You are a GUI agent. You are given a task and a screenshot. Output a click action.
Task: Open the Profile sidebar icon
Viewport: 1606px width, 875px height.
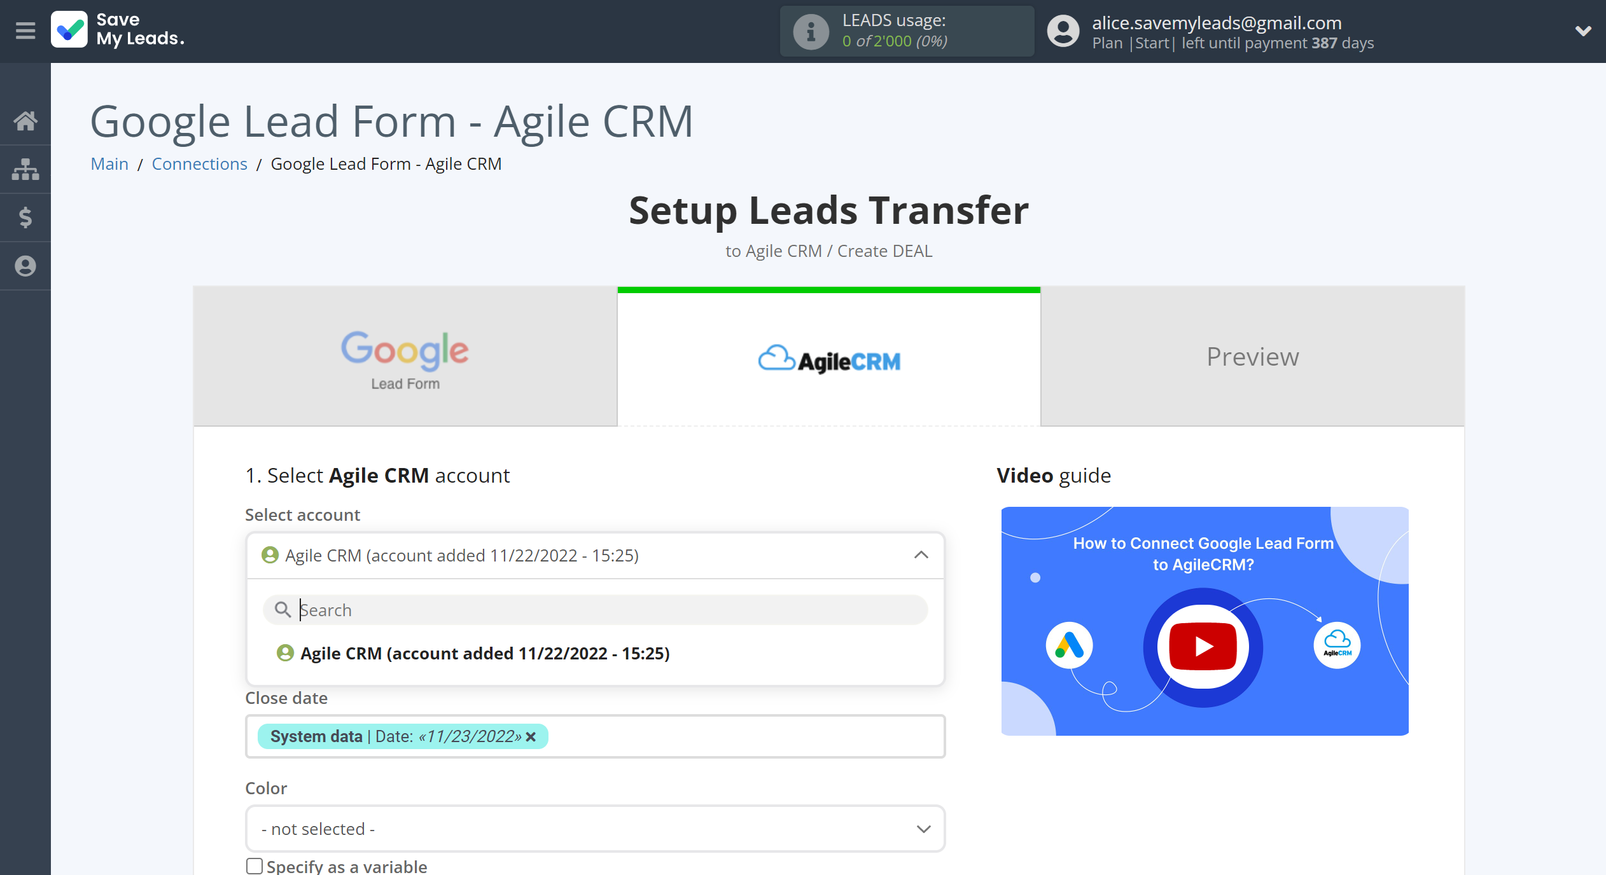25,266
